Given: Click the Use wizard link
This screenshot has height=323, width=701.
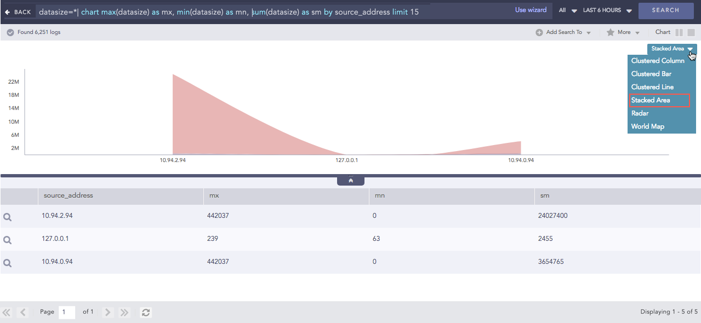Looking at the screenshot, I should [530, 10].
